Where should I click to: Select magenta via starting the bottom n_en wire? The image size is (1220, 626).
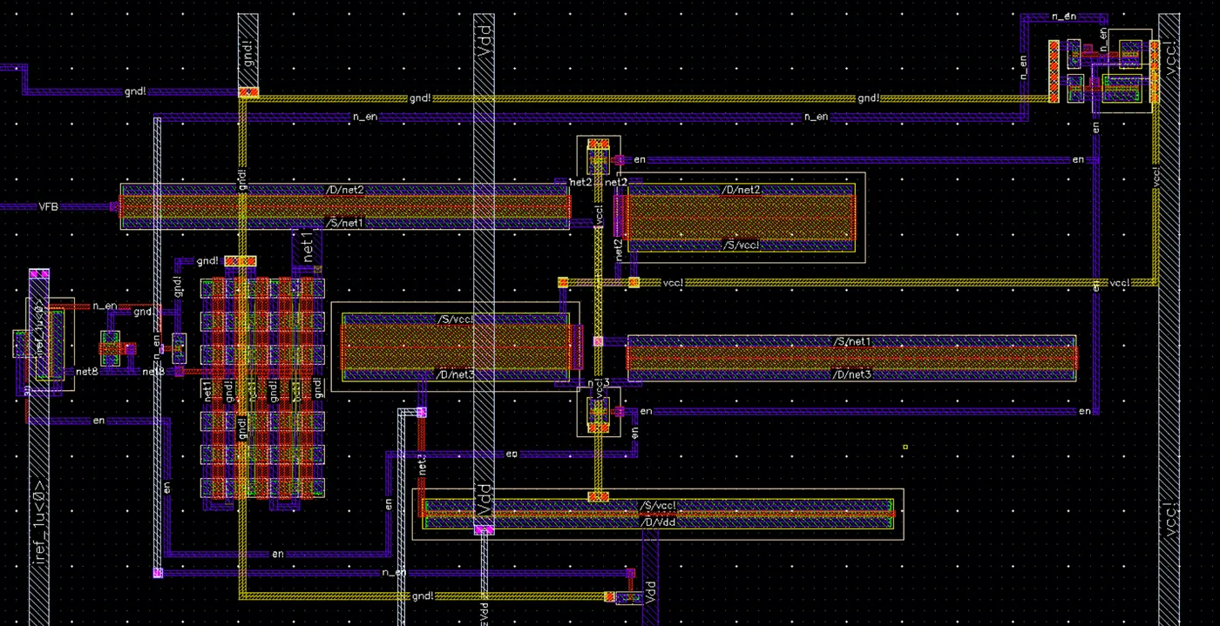(158, 573)
